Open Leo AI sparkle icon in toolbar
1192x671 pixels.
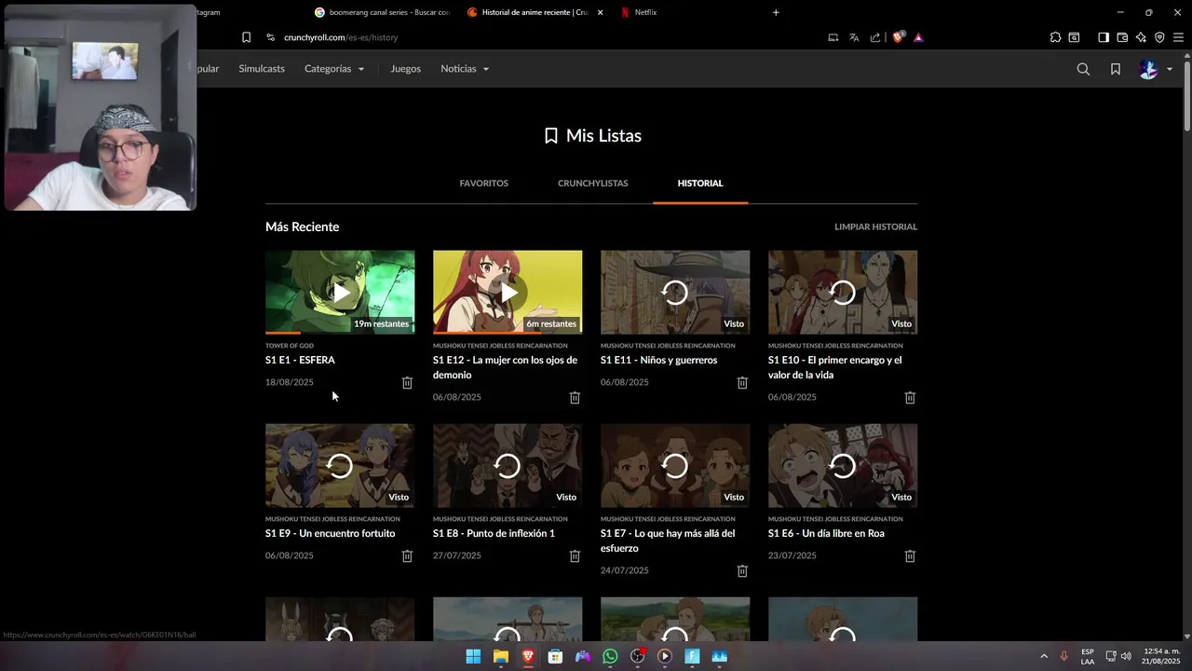1141,37
